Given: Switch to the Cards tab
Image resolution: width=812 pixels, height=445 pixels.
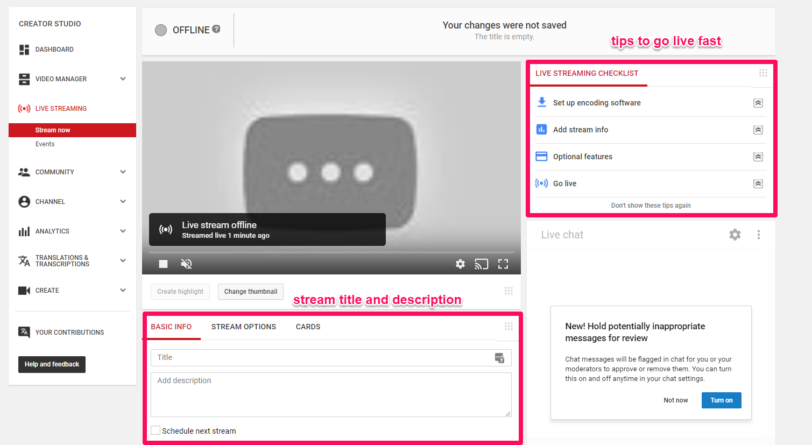Looking at the screenshot, I should (x=308, y=327).
